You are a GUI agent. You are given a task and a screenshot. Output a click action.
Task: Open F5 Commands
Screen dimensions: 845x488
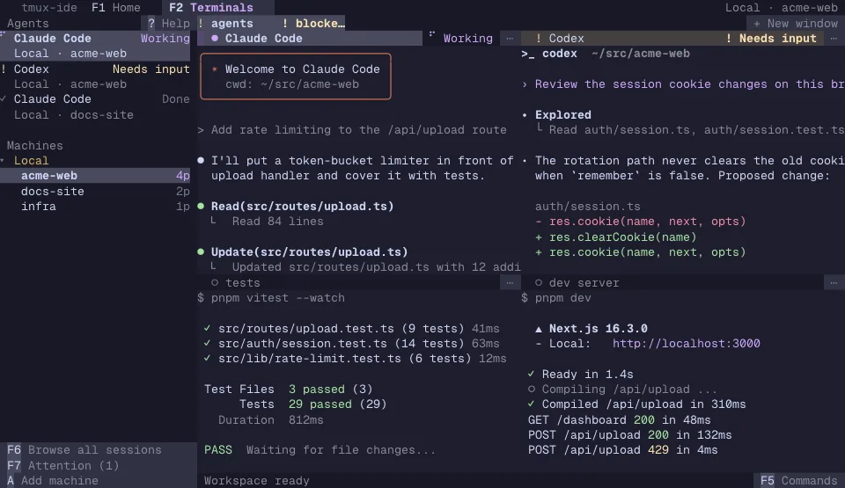pyautogui.click(x=798, y=480)
